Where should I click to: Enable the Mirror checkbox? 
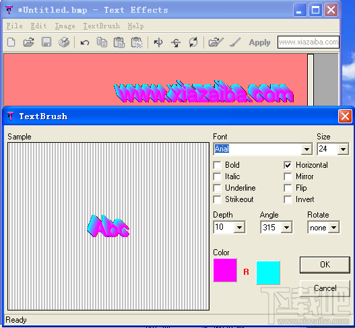pos(288,176)
